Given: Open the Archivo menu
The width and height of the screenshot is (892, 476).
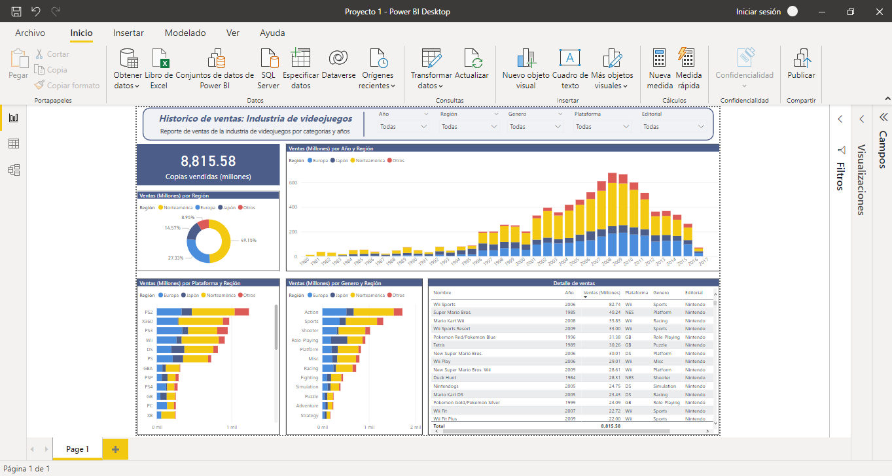Looking at the screenshot, I should (30, 33).
